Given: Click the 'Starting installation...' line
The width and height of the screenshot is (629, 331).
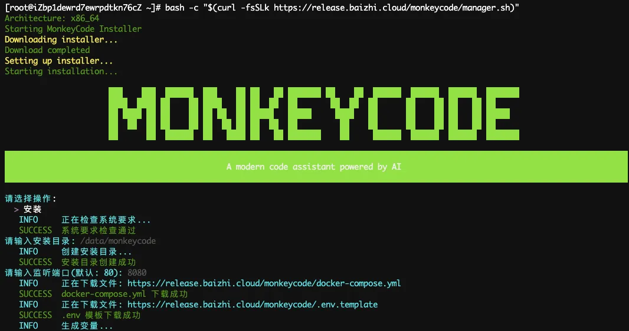Looking at the screenshot, I should (61, 71).
